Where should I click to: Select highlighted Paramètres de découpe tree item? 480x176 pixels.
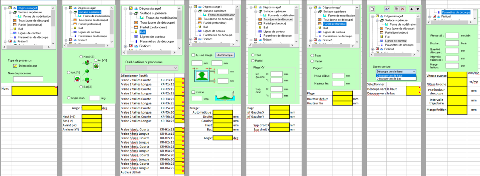[x=456, y=12]
